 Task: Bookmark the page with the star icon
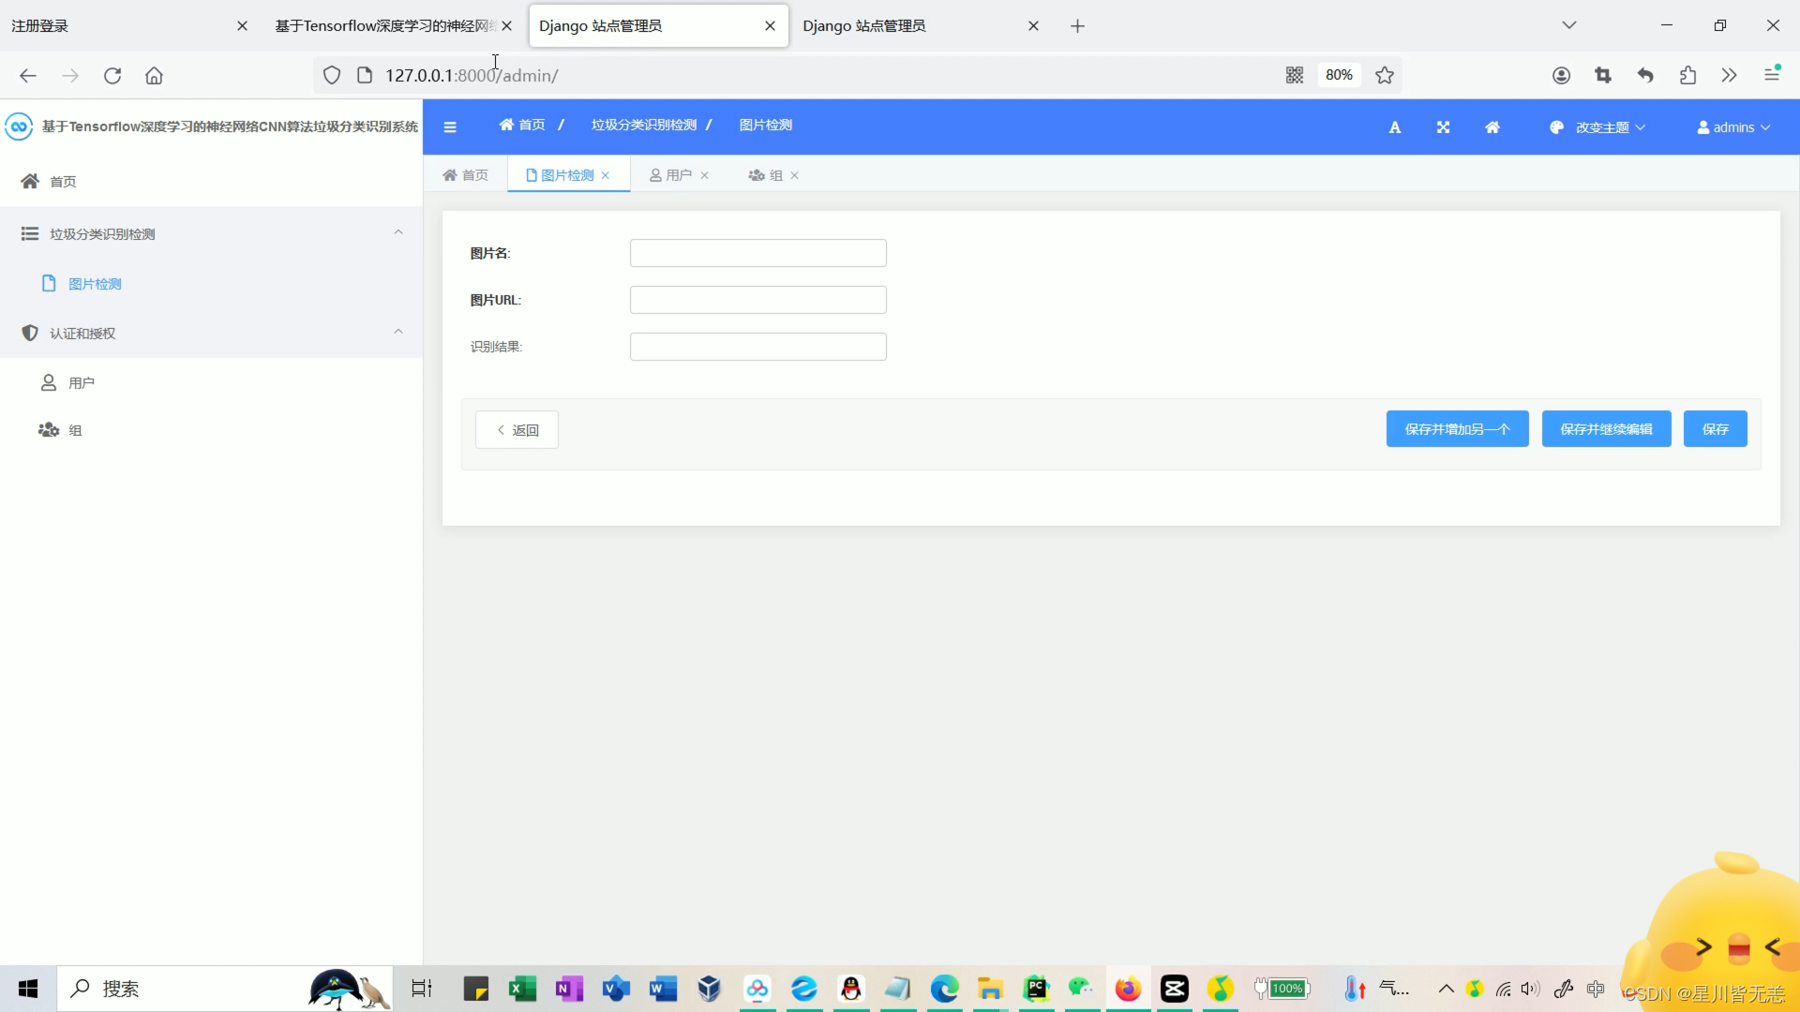(x=1385, y=75)
